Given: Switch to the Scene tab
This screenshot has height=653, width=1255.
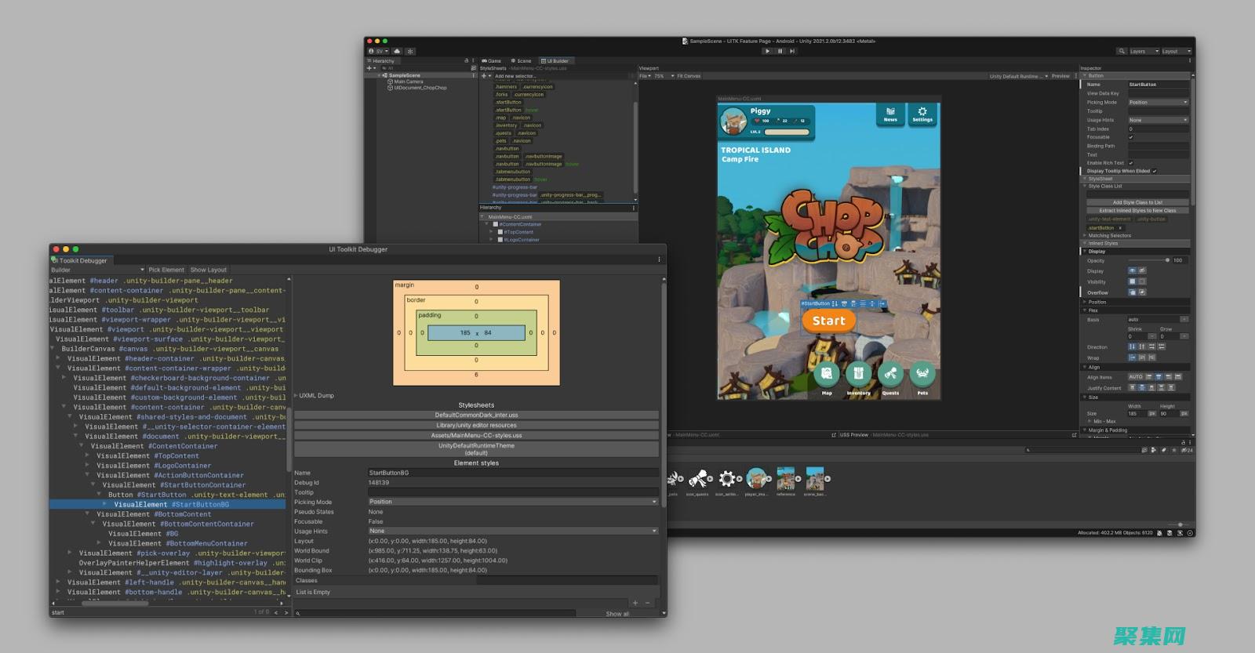Looking at the screenshot, I should (521, 60).
